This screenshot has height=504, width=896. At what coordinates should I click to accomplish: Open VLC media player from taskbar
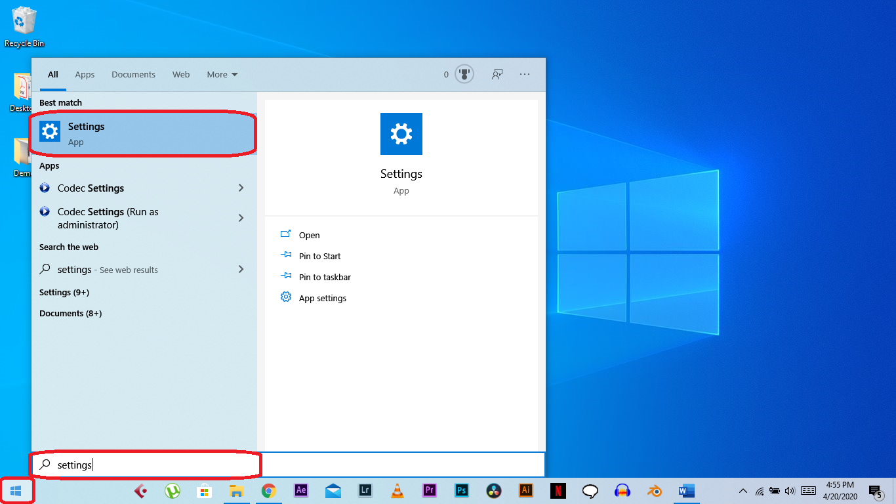pos(397,491)
